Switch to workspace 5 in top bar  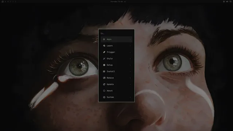pyautogui.click(x=15, y=1)
